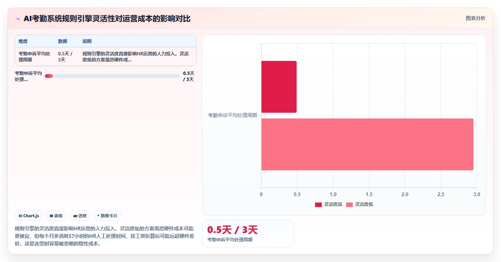The image size is (501, 262).
Task: Click the large 0.5天 / 3天 data card value
Action: tap(232, 230)
